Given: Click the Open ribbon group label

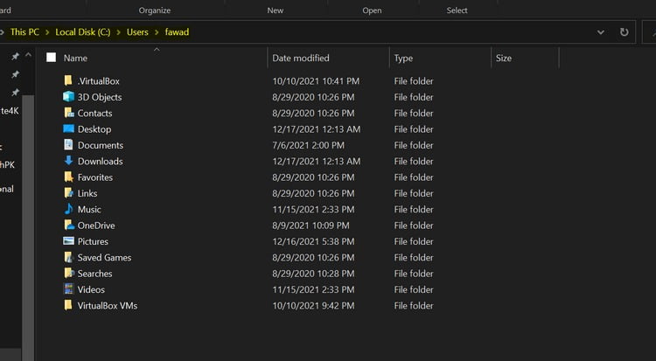Looking at the screenshot, I should [372, 10].
